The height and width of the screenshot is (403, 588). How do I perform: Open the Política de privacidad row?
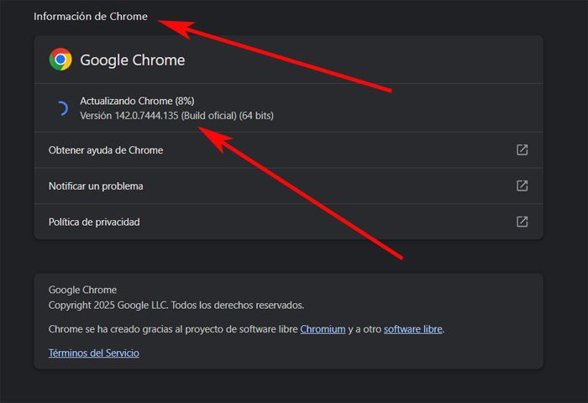pos(288,222)
